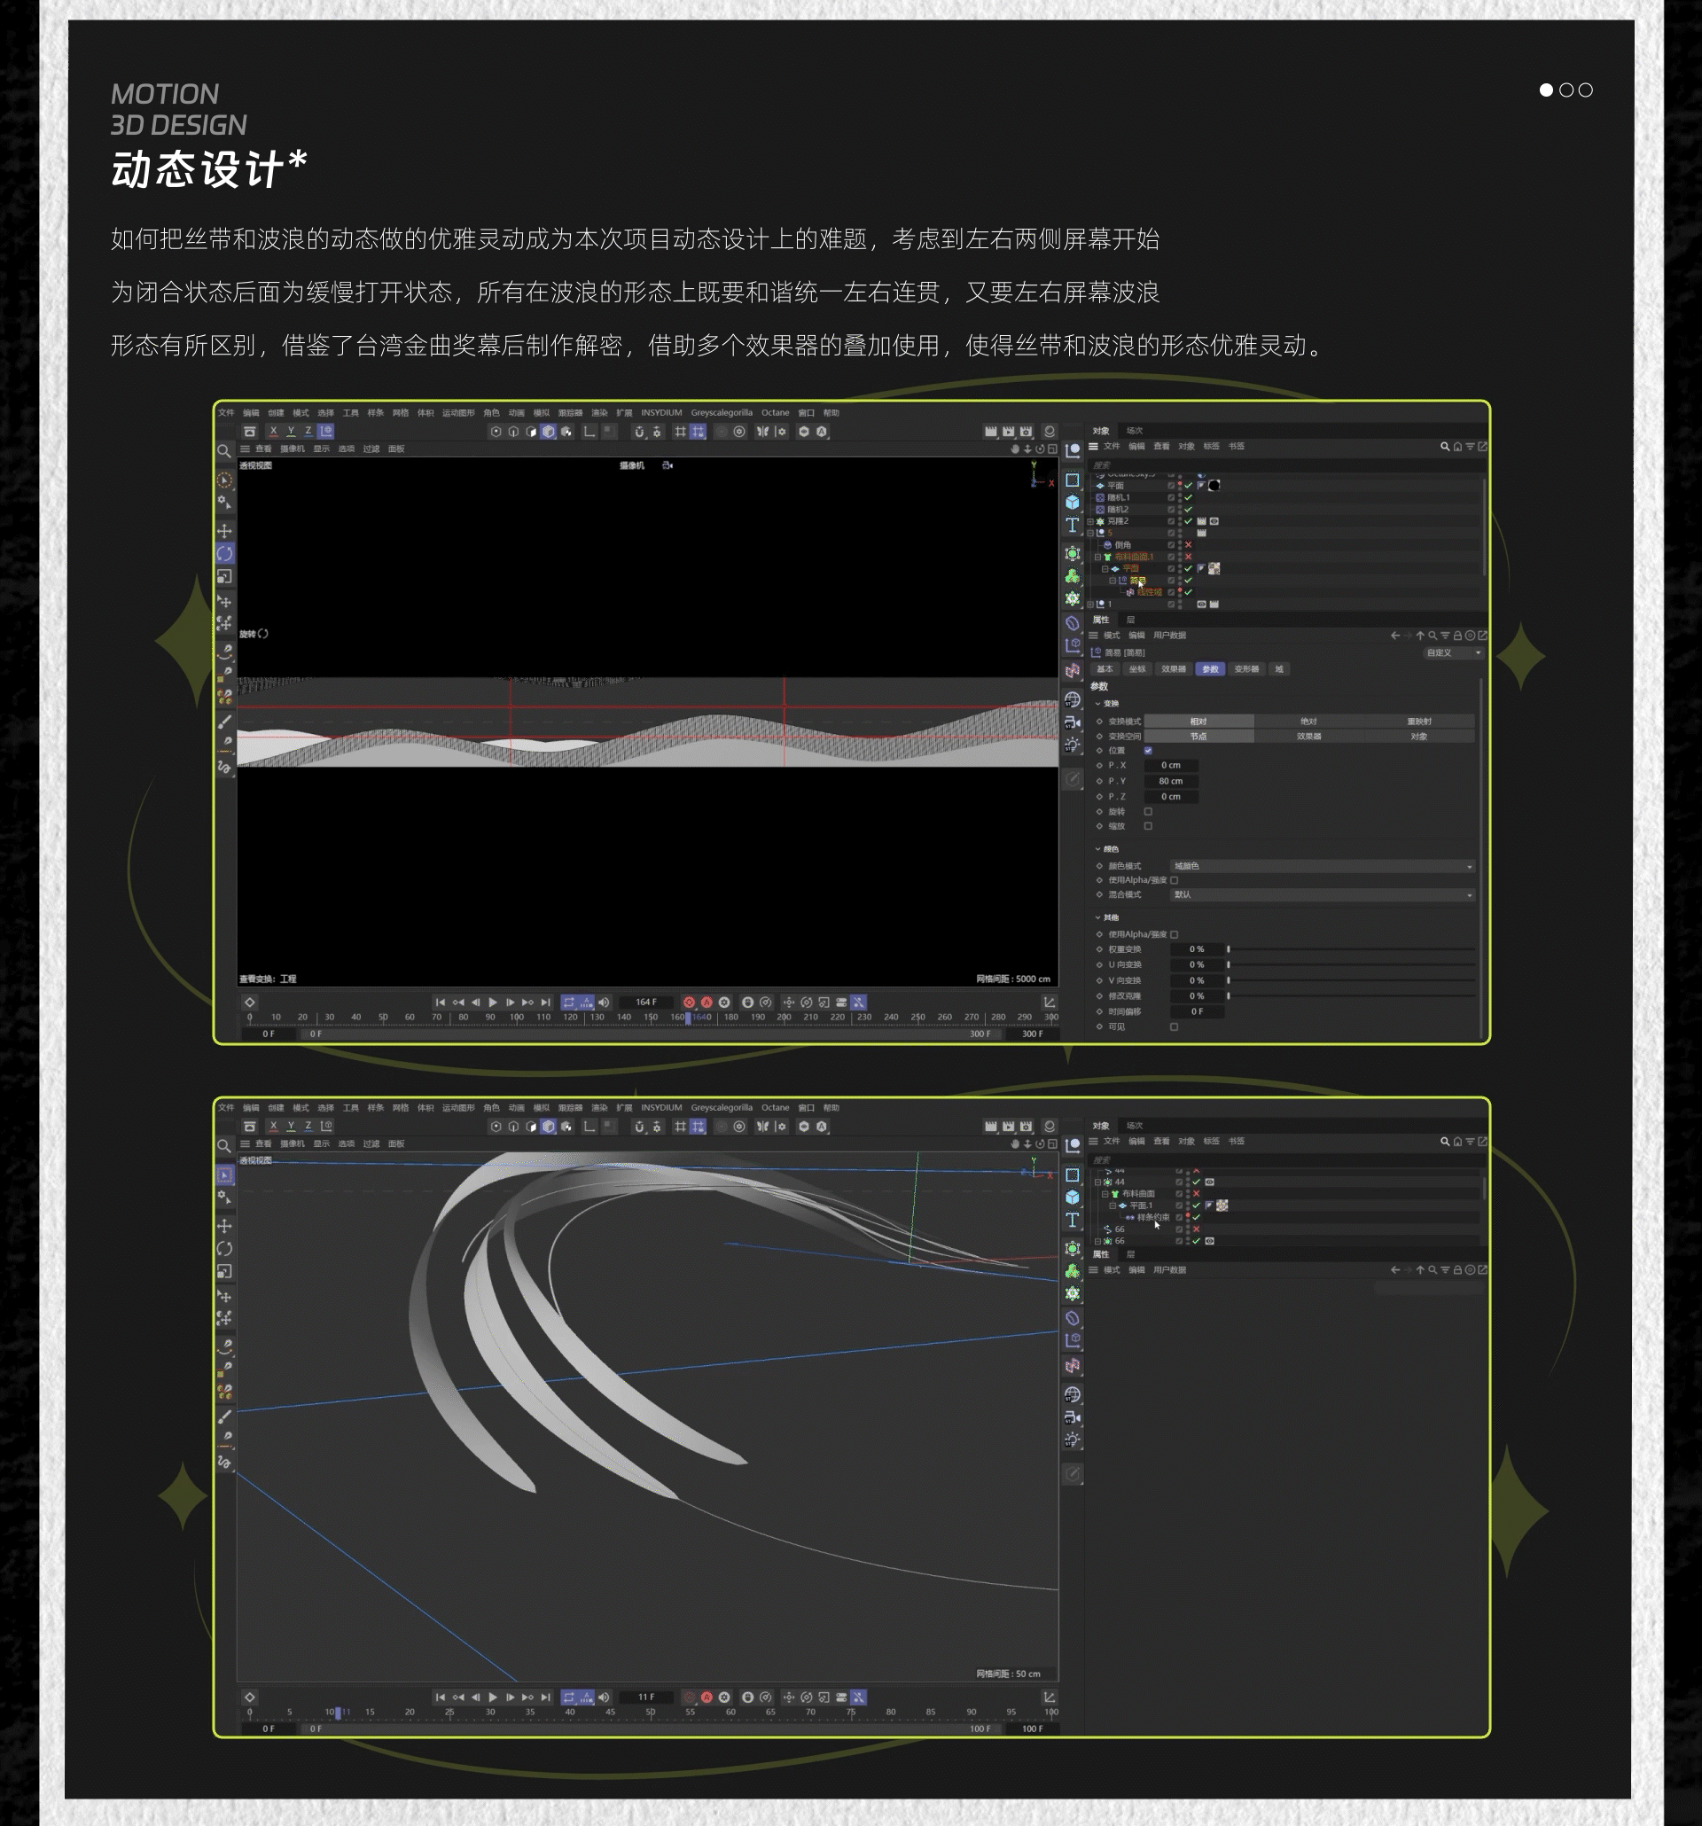1702x1826 pixels.
Task: Click the search magnifier above upper window's left toolbar
Action: pyautogui.click(x=223, y=451)
